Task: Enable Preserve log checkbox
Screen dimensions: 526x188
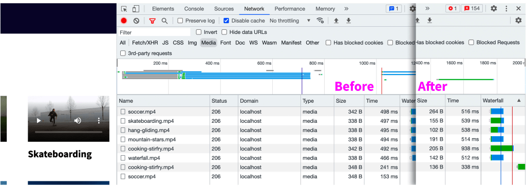Action: (180, 21)
